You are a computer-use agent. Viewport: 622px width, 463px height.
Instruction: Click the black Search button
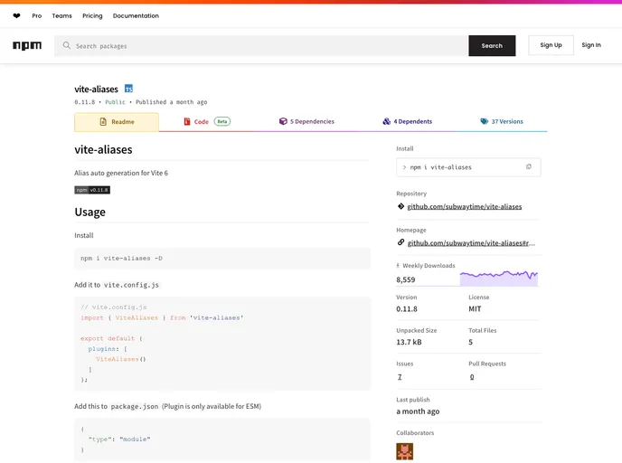pos(492,45)
